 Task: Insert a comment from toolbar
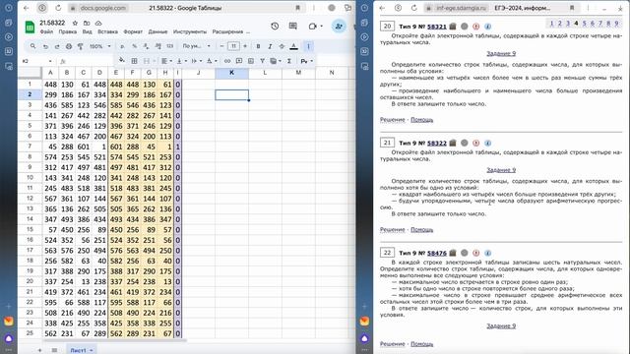coord(239,61)
